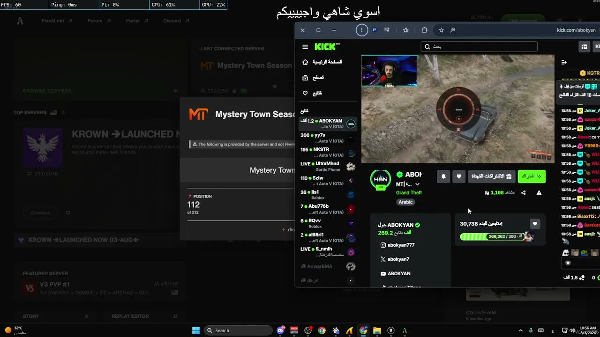Screen dimensions: 600x337
Task: Click the gift subscriptions button
Action: [491, 176]
